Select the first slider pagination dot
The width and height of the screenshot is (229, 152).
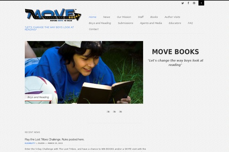click(x=108, y=112)
